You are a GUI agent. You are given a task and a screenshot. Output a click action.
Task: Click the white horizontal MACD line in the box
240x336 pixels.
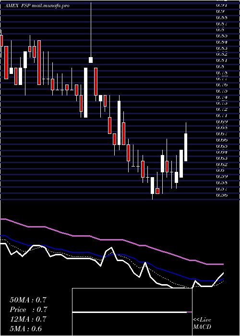click(x=130, y=312)
